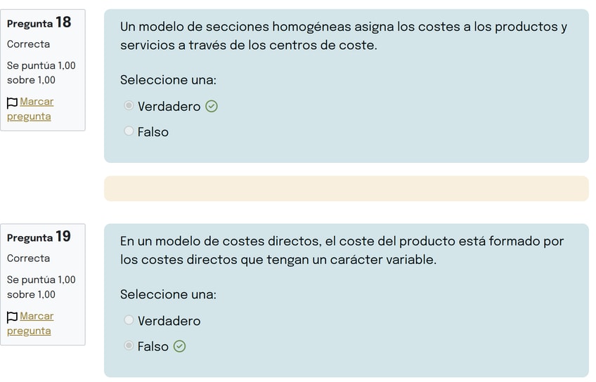
Task: Choose Verdadero radio button for question 19
Action: [129, 320]
